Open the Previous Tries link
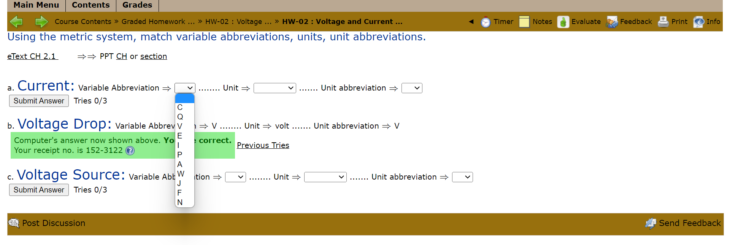This screenshot has height=245, width=730. coord(263,145)
